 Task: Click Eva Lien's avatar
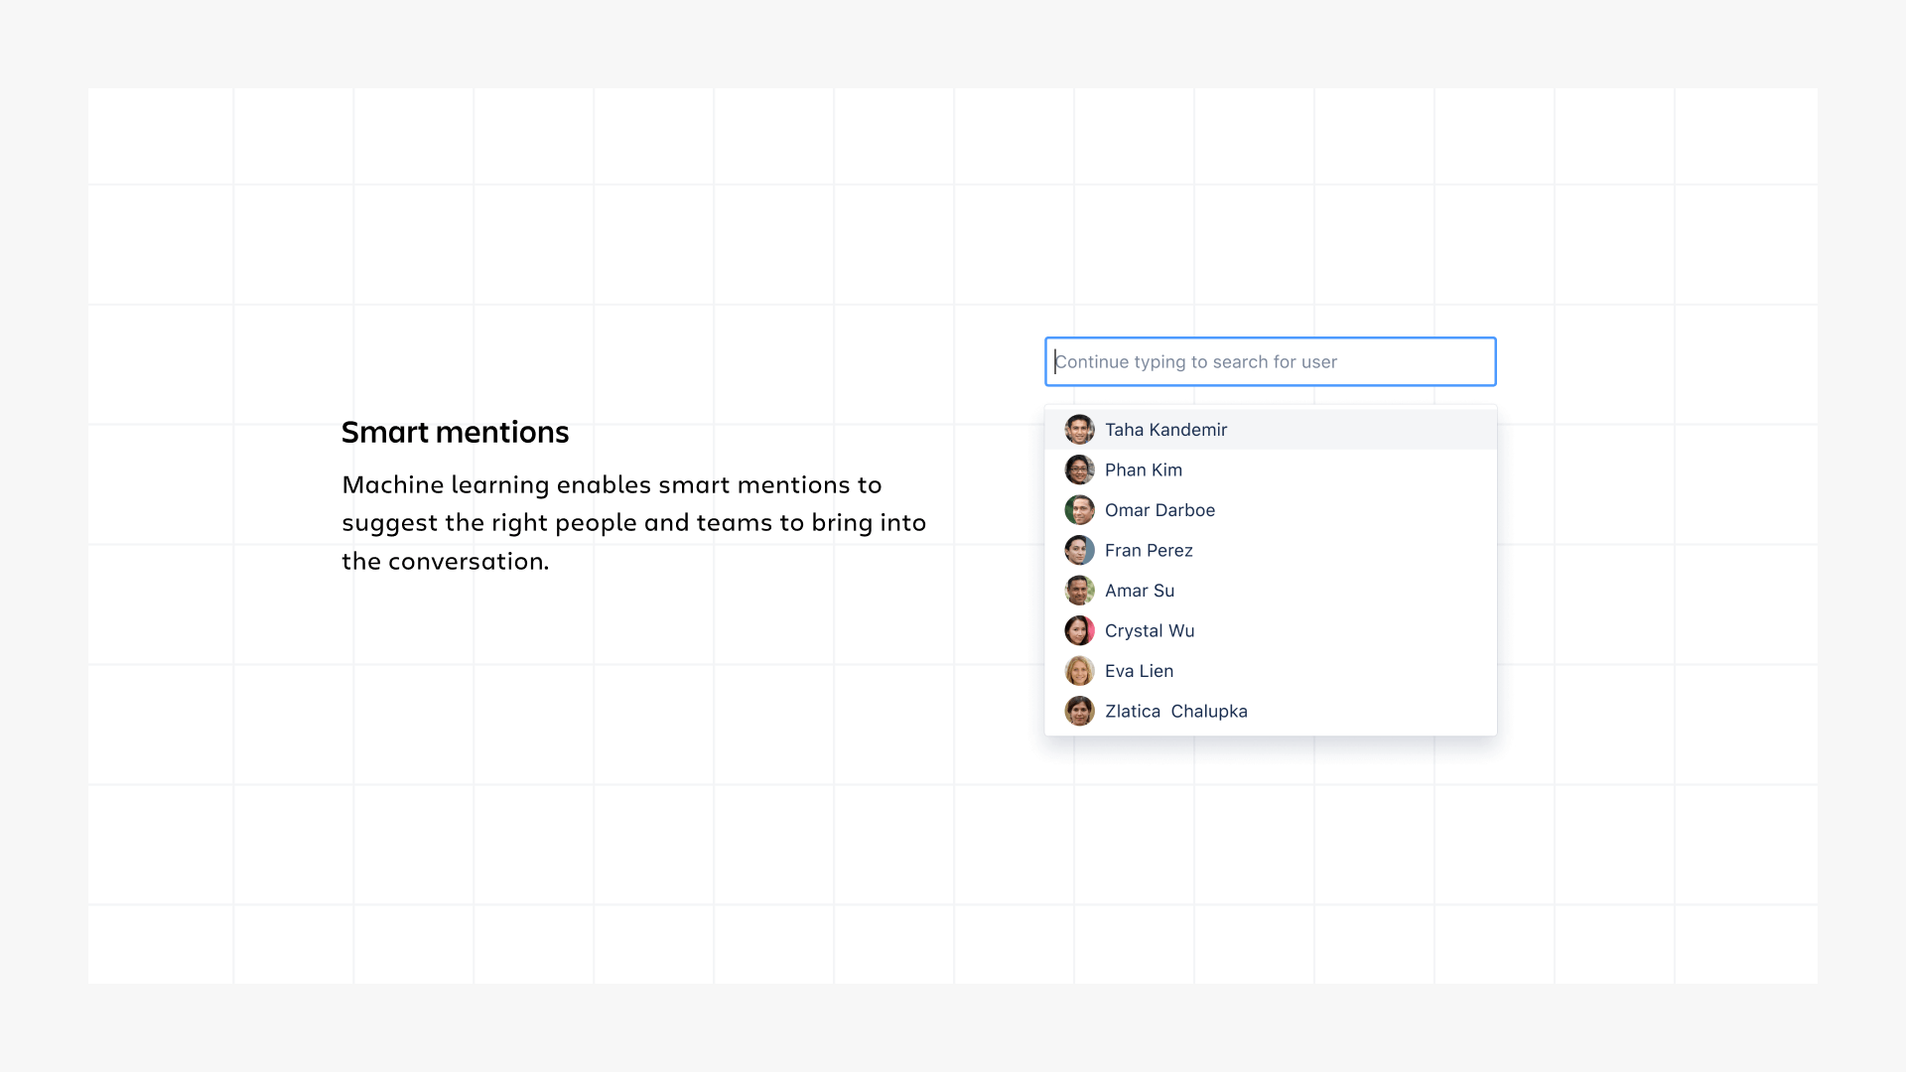(1079, 671)
